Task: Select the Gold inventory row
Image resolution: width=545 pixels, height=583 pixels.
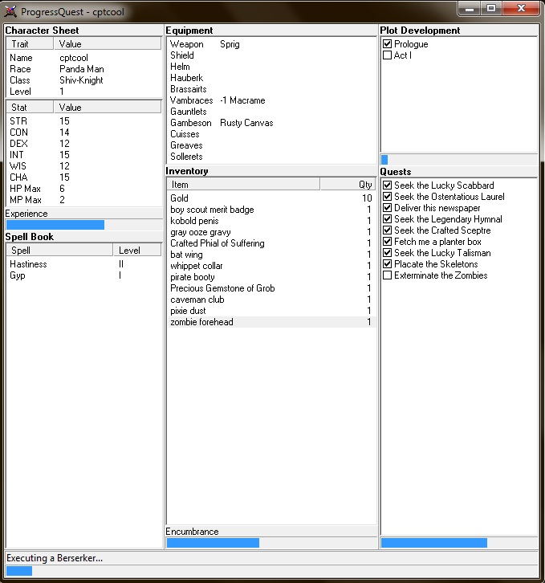Action: pyautogui.click(x=271, y=198)
